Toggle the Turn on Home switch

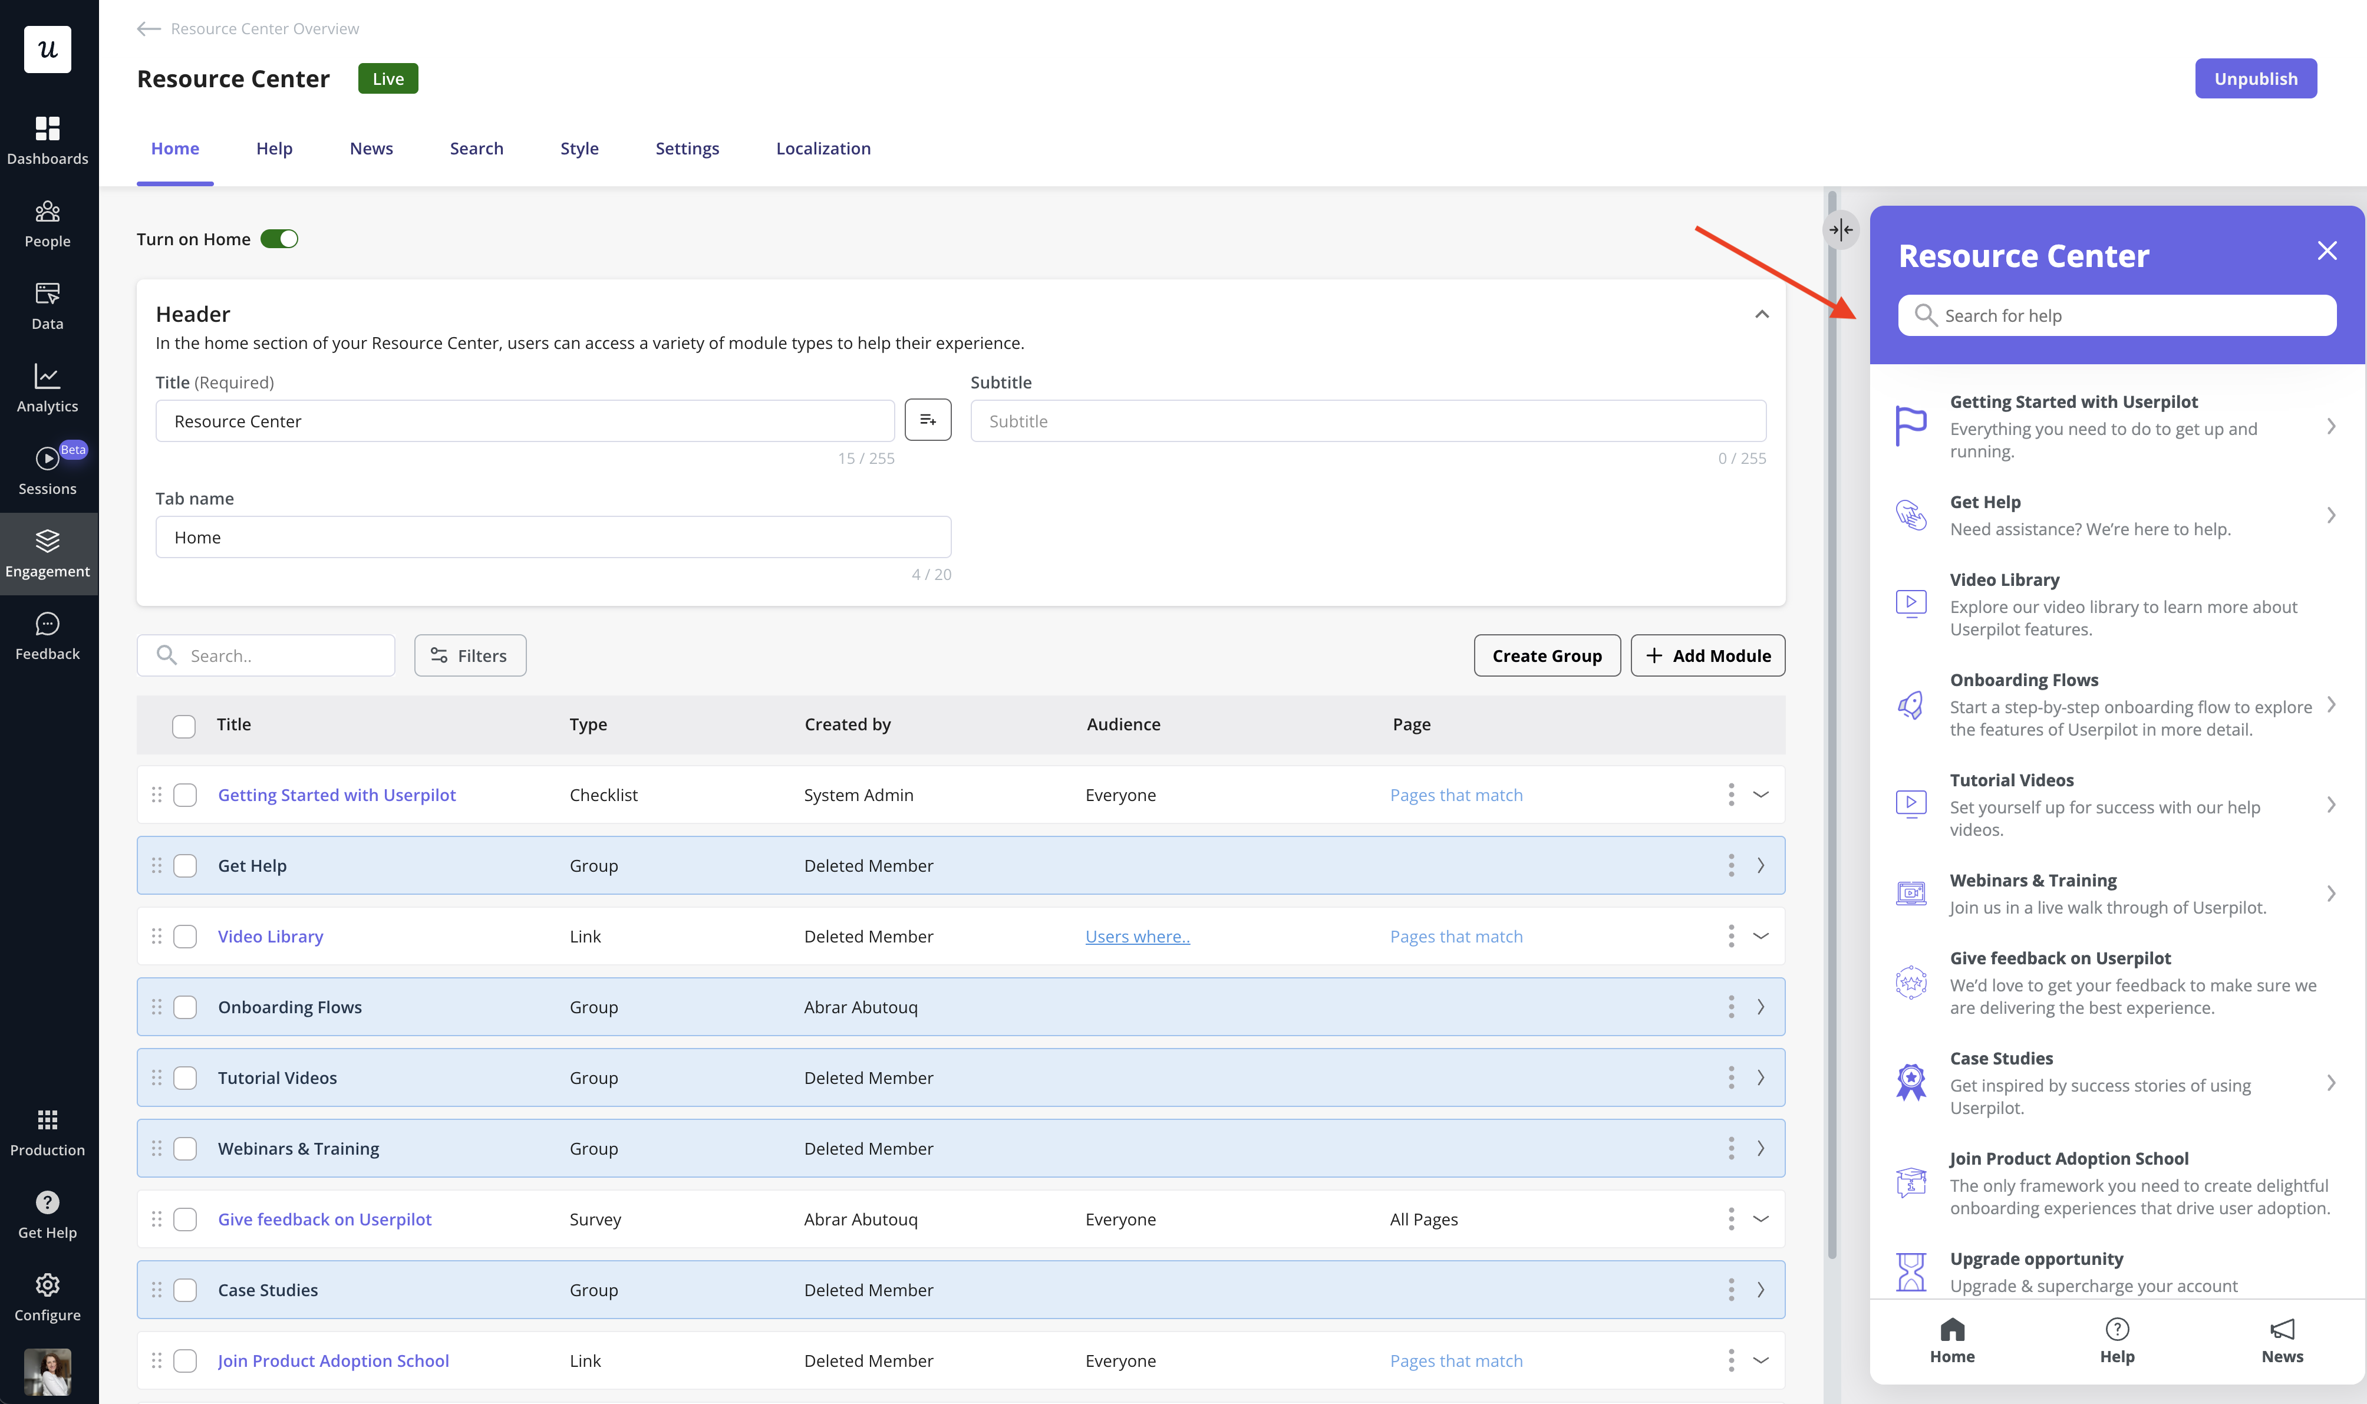tap(279, 239)
